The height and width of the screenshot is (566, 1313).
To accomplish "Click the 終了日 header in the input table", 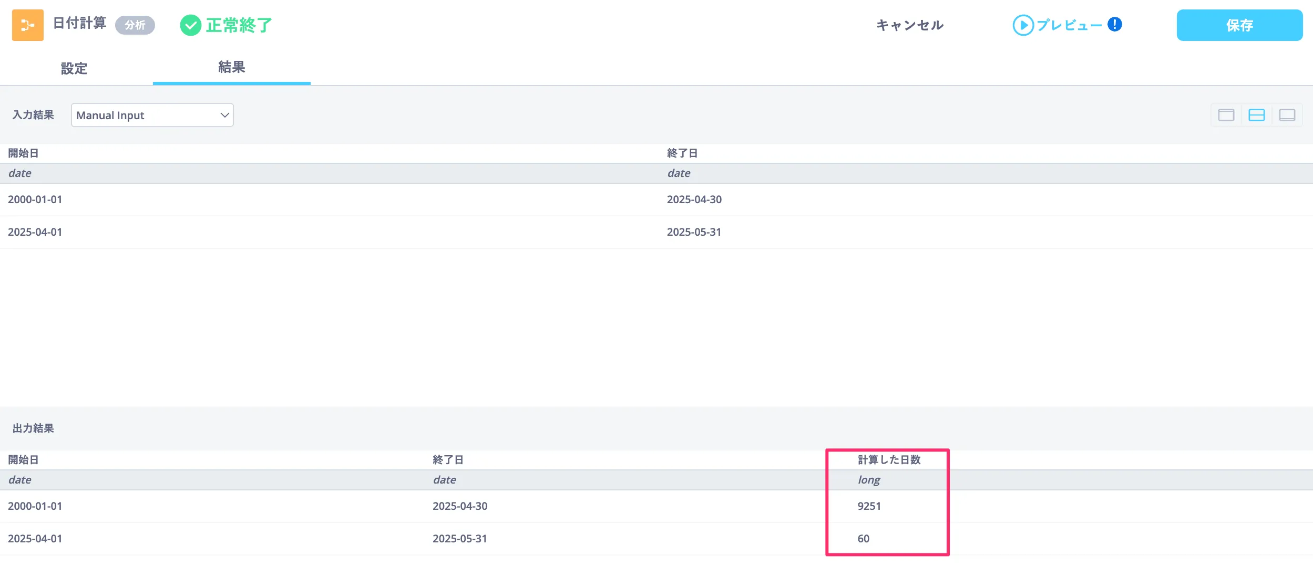I will (682, 153).
